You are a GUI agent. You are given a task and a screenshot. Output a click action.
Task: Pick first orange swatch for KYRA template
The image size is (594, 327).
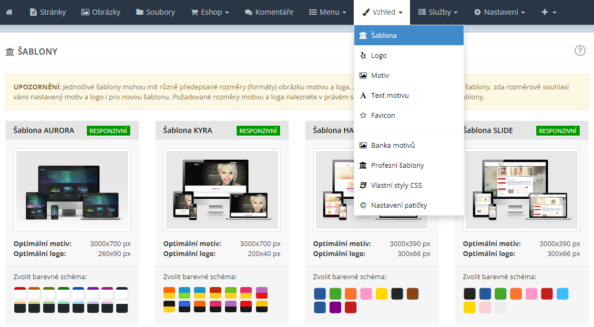(x=169, y=293)
